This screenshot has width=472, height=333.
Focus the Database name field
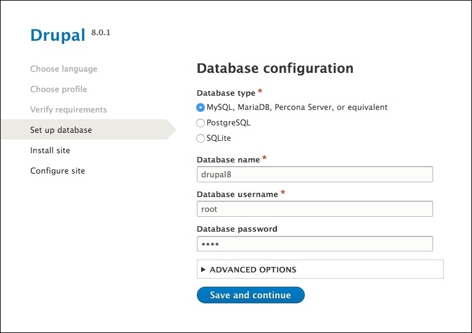[x=315, y=174]
